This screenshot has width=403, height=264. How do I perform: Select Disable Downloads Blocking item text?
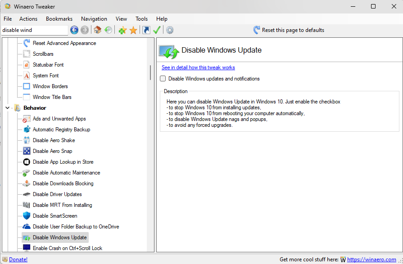63,183
